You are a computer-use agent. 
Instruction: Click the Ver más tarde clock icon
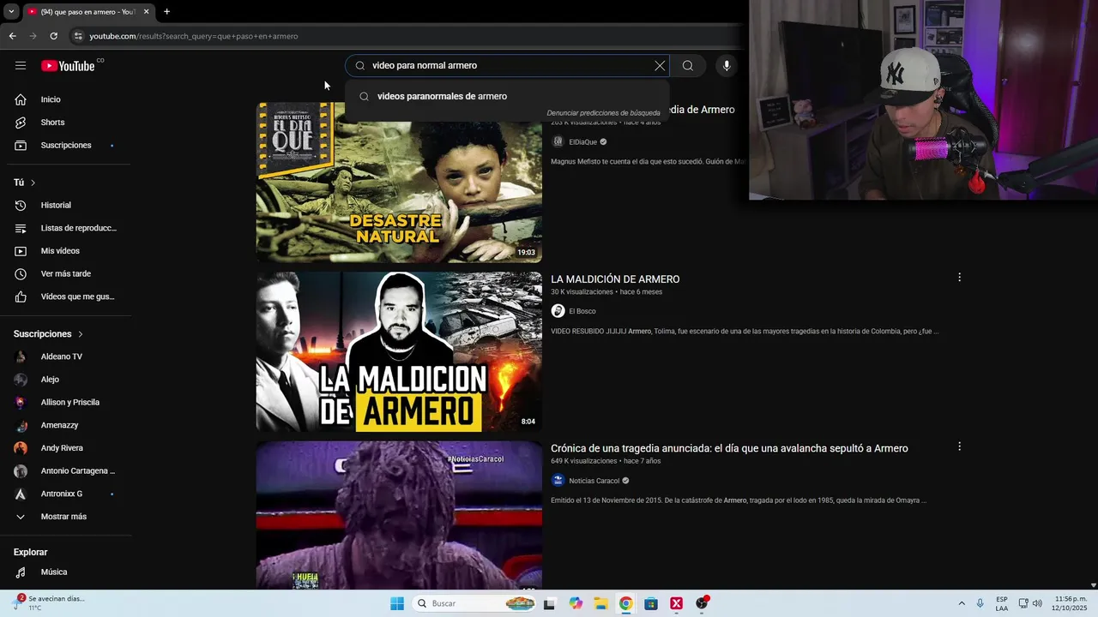pyautogui.click(x=21, y=274)
